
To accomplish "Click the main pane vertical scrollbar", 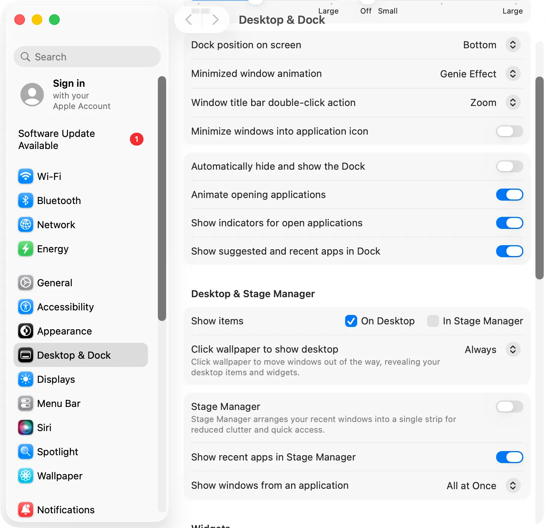I will tap(540, 178).
